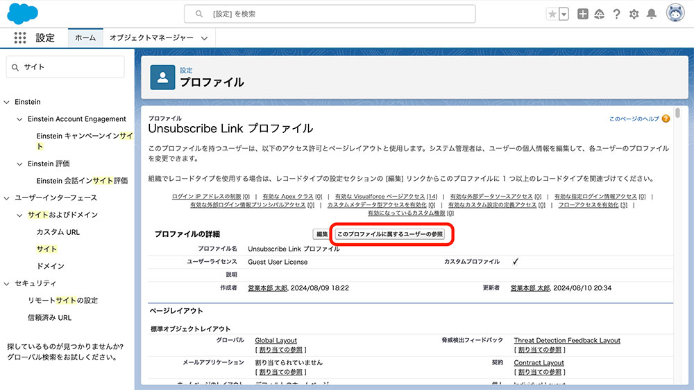Open the notifications bell
The height and width of the screenshot is (390, 694).
click(652, 14)
